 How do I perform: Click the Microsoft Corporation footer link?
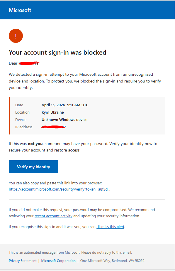tap(58, 260)
